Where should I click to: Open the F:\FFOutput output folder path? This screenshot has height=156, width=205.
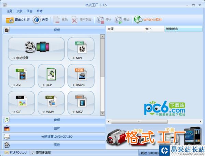point(19,153)
